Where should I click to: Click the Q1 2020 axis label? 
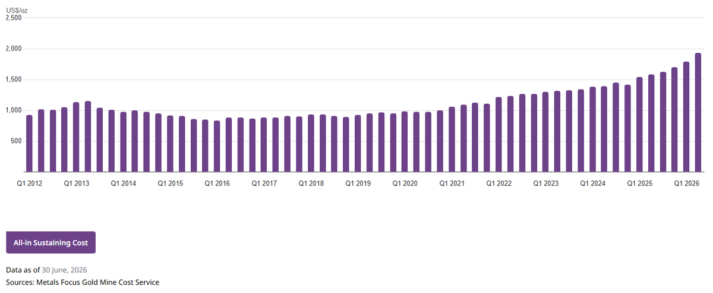[405, 184]
